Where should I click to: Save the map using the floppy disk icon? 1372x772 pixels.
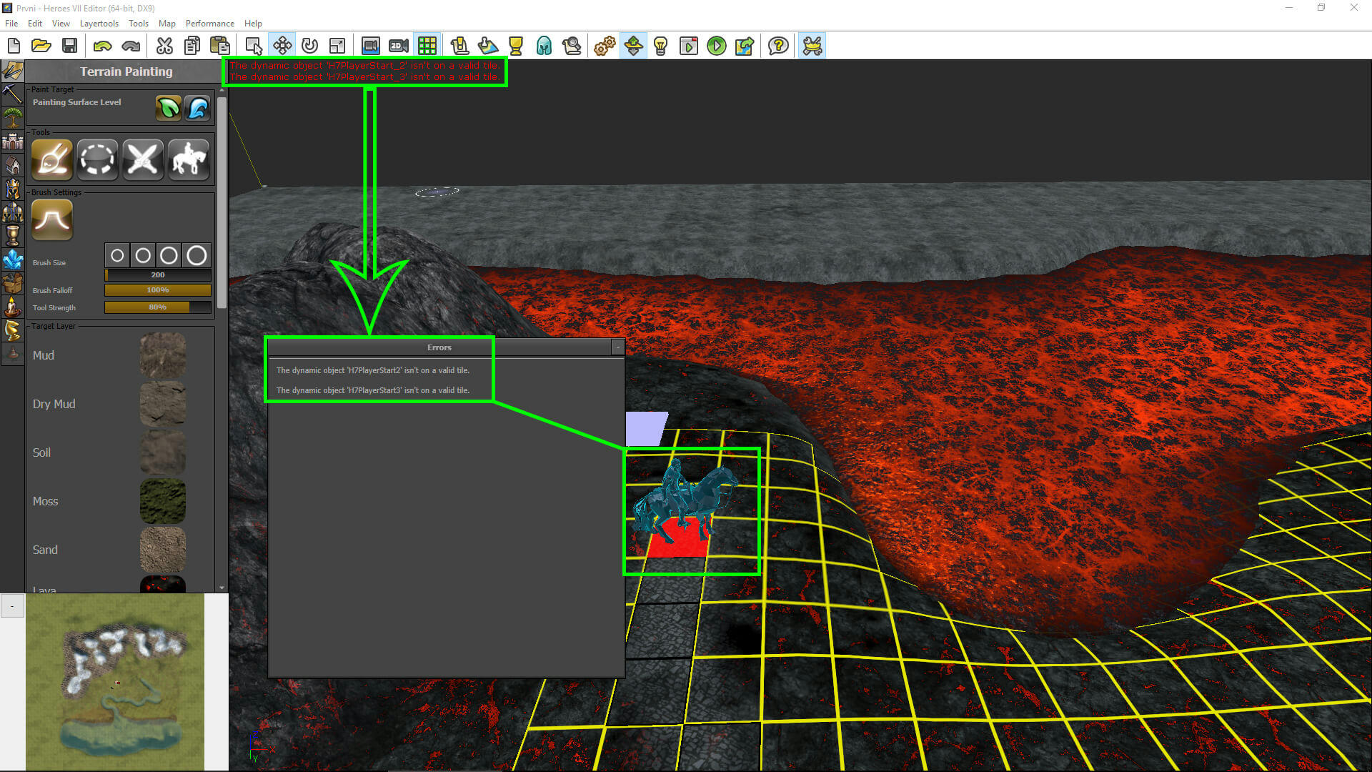(x=69, y=46)
